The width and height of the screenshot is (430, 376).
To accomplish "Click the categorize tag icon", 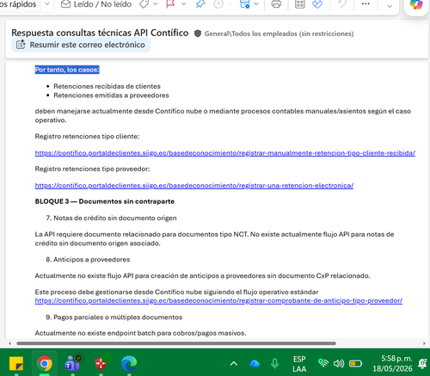I will click(x=144, y=4).
